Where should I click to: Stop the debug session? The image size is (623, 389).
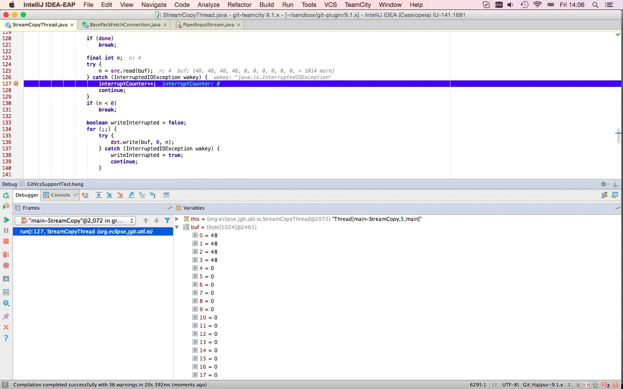point(6,242)
